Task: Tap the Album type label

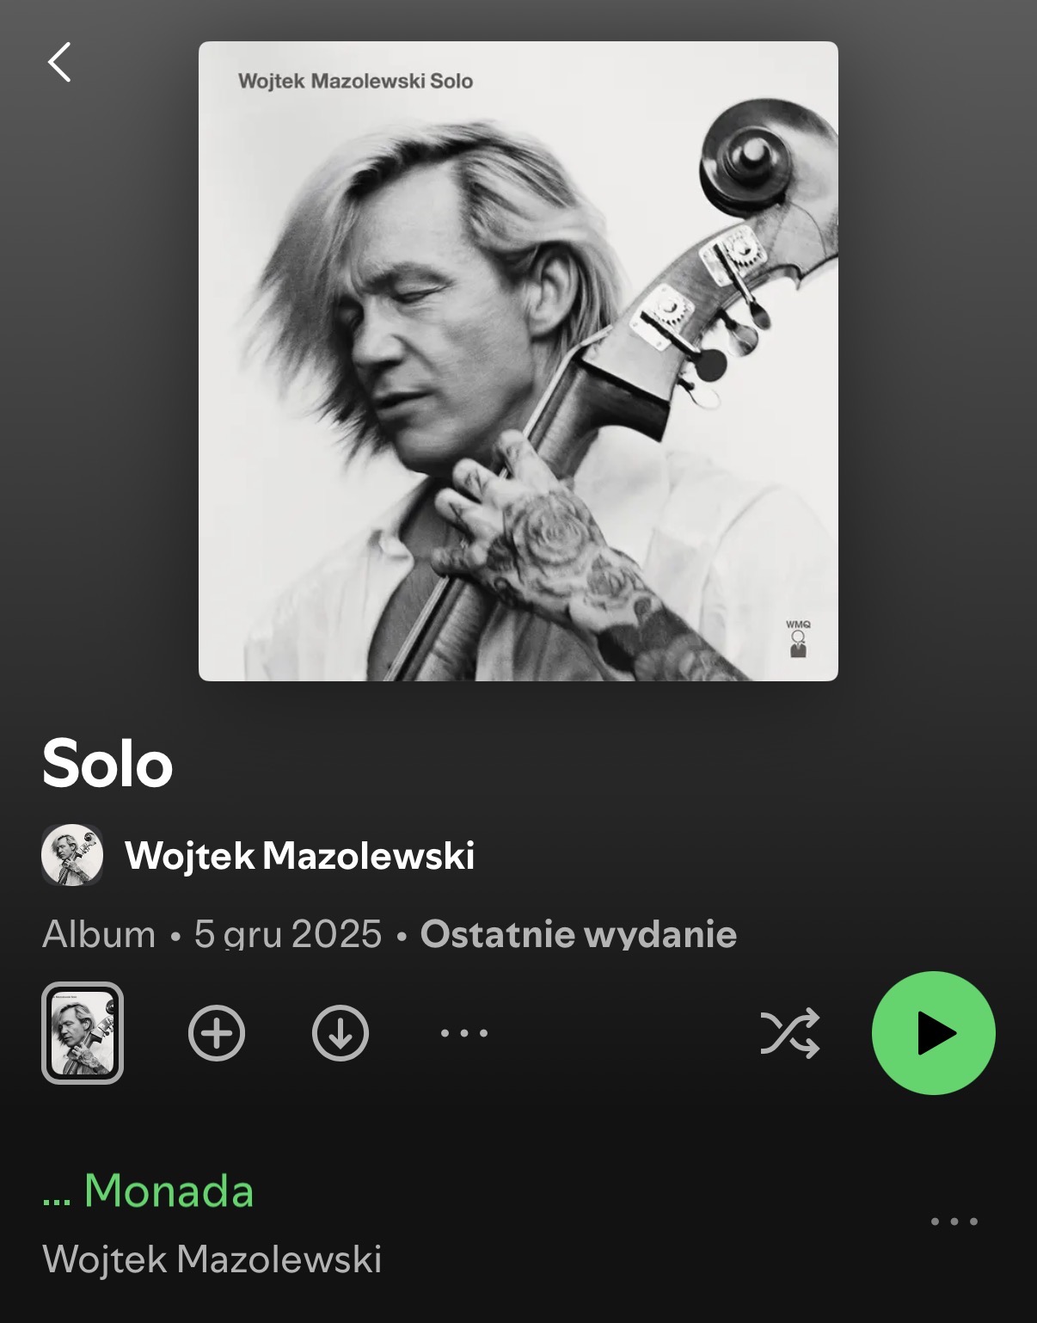Action: (x=99, y=934)
